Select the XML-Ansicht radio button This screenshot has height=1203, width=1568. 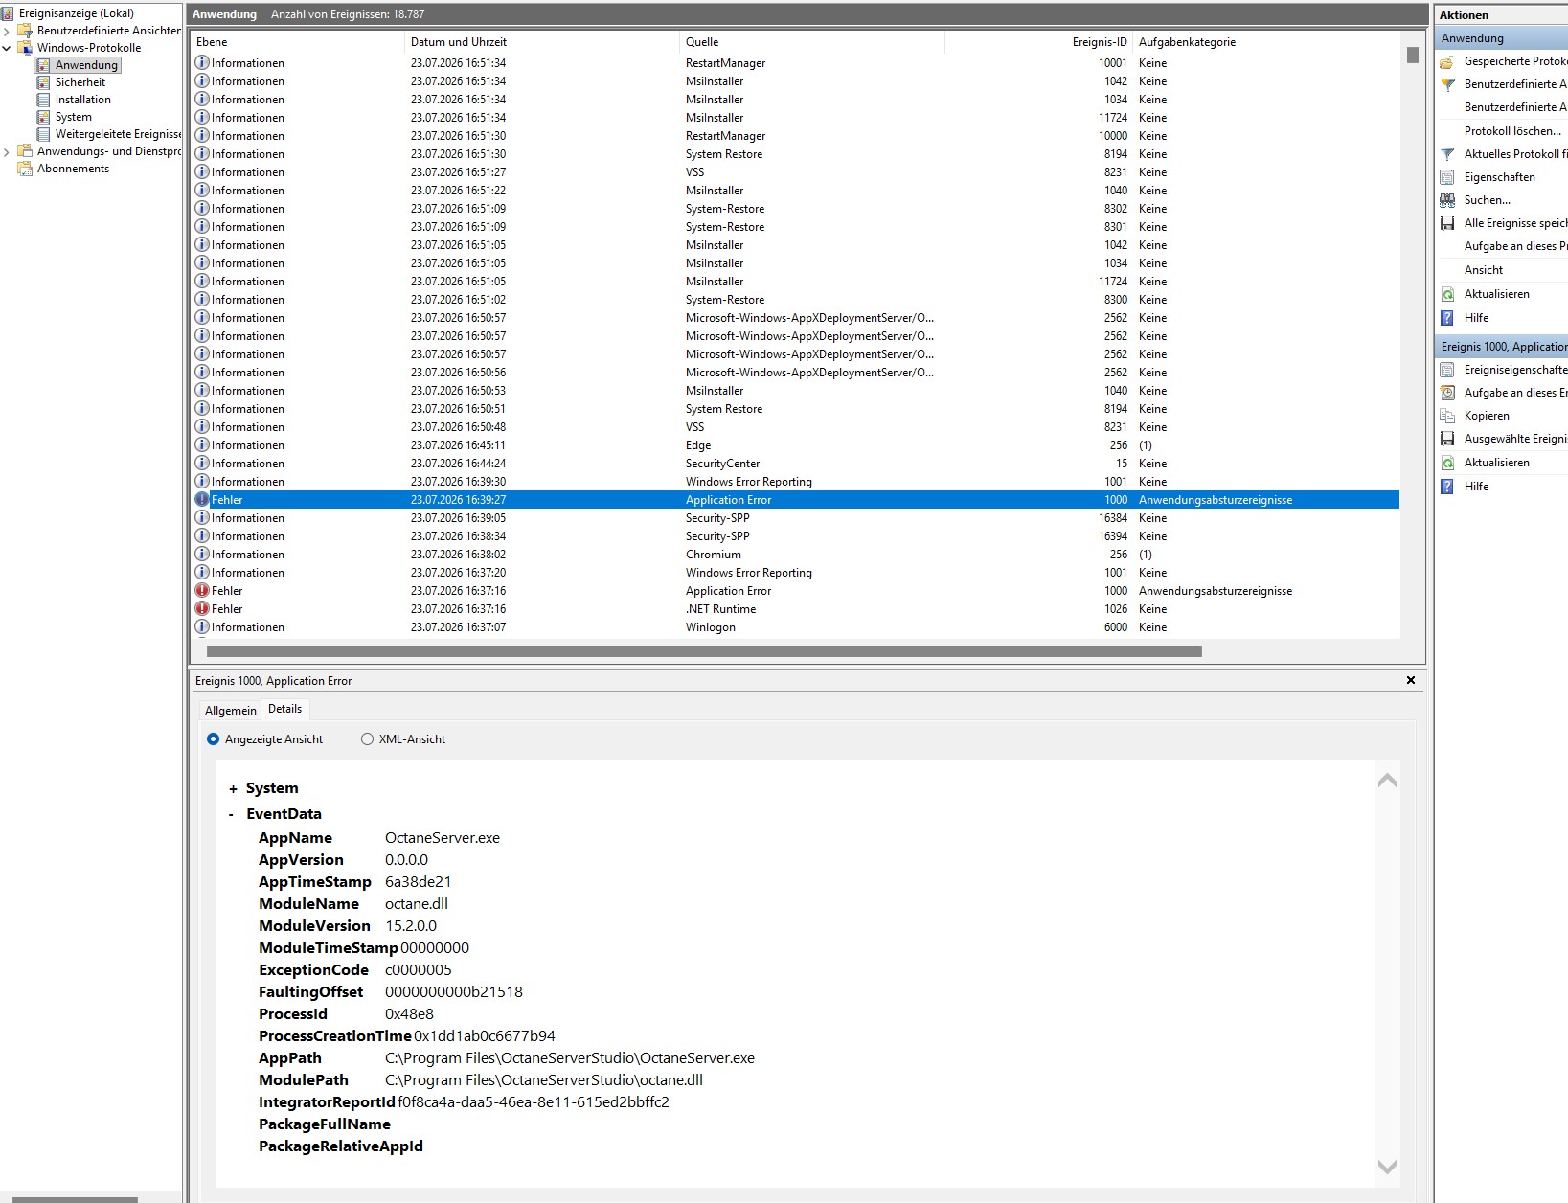click(367, 739)
